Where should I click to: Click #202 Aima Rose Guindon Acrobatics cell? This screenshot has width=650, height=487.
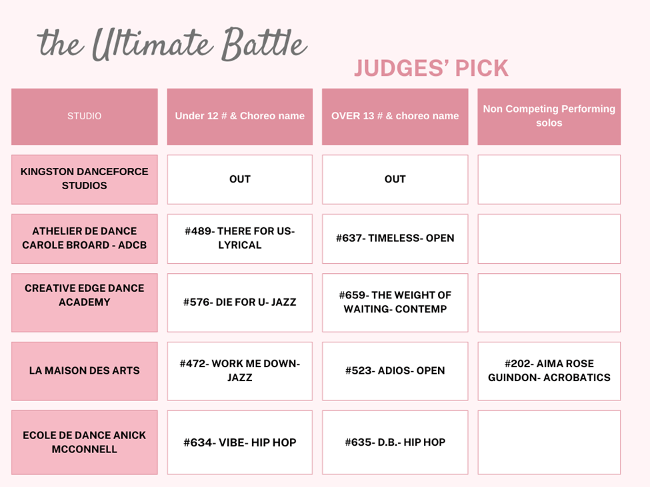[x=549, y=370]
